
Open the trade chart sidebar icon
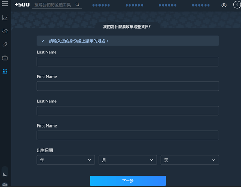5,18
